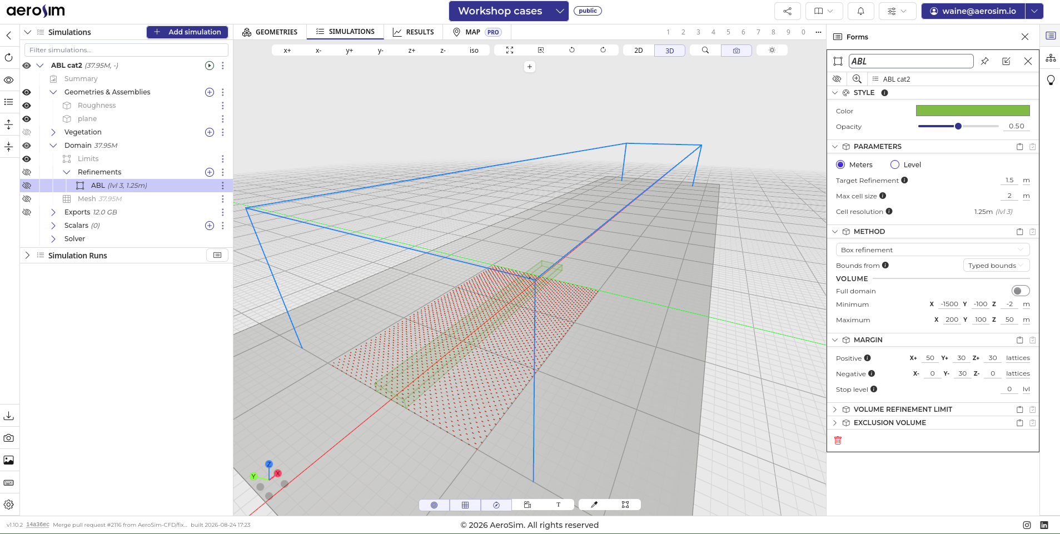Click the green Color swatch
Screen dimensions: 1060x534
pos(973,111)
